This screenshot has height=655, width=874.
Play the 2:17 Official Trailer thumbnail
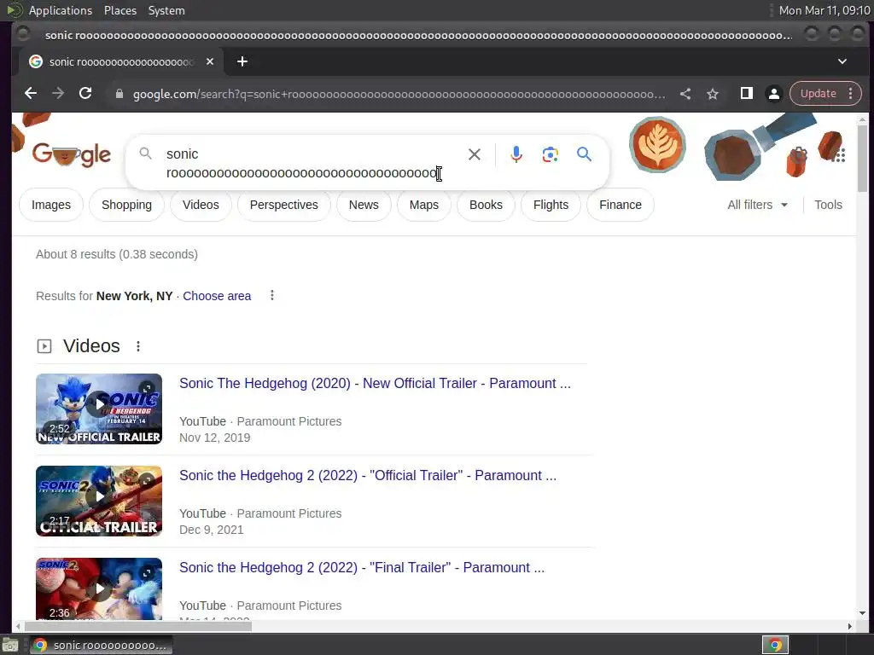click(x=99, y=501)
